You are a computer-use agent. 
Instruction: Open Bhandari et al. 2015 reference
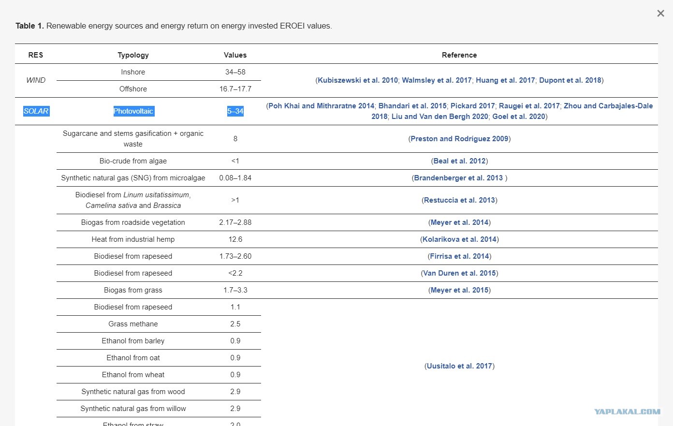tap(412, 106)
